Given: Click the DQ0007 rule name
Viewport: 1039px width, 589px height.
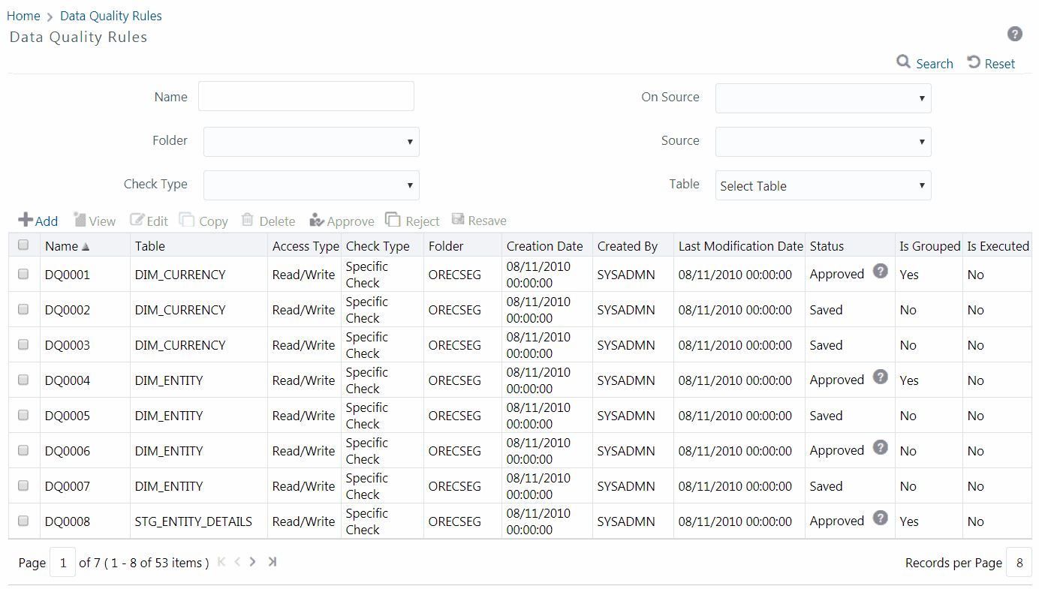Looking at the screenshot, I should tap(68, 486).
